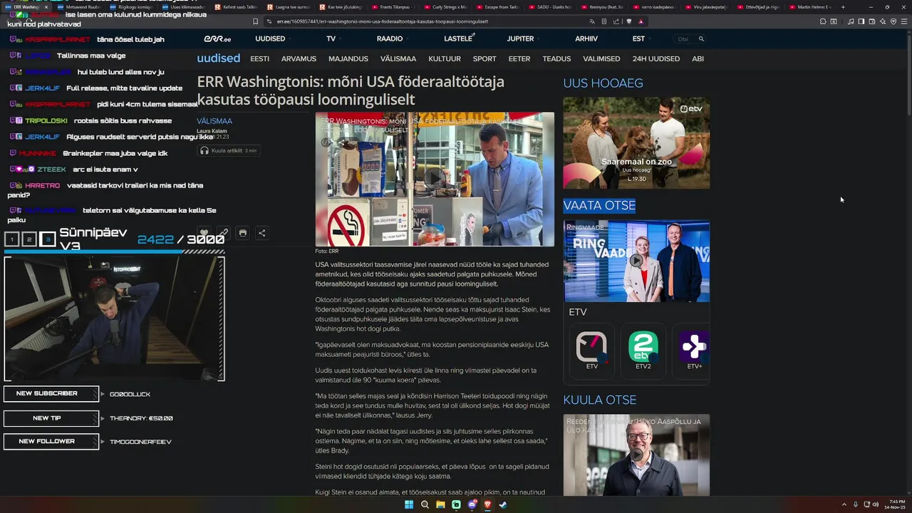Viewport: 912px width, 513px height.
Task: Open Steam from the taskbar
Action: [x=503, y=504]
